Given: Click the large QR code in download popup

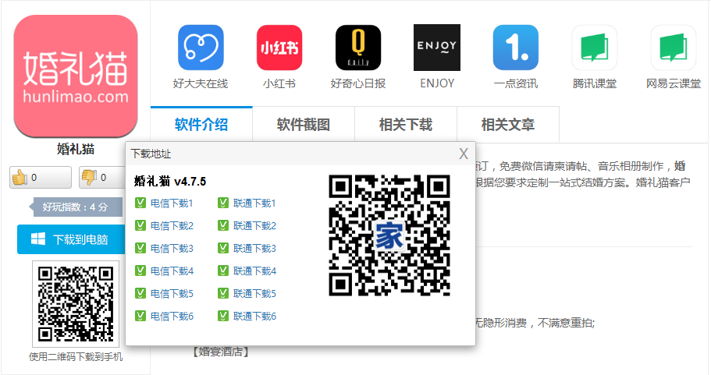Looking at the screenshot, I should [389, 235].
